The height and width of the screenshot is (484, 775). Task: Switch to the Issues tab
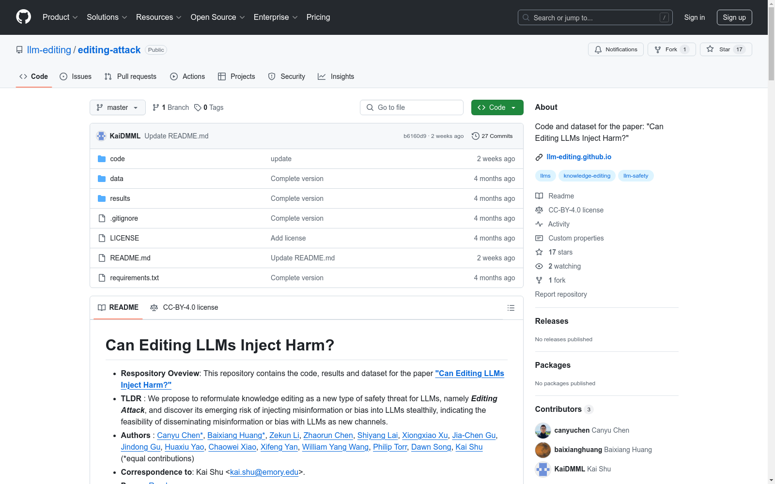coord(76,76)
